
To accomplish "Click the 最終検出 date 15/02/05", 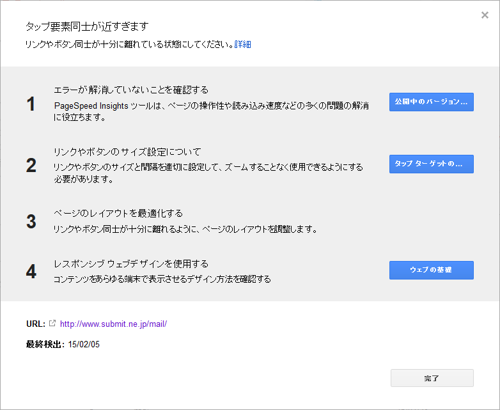I will (84, 344).
